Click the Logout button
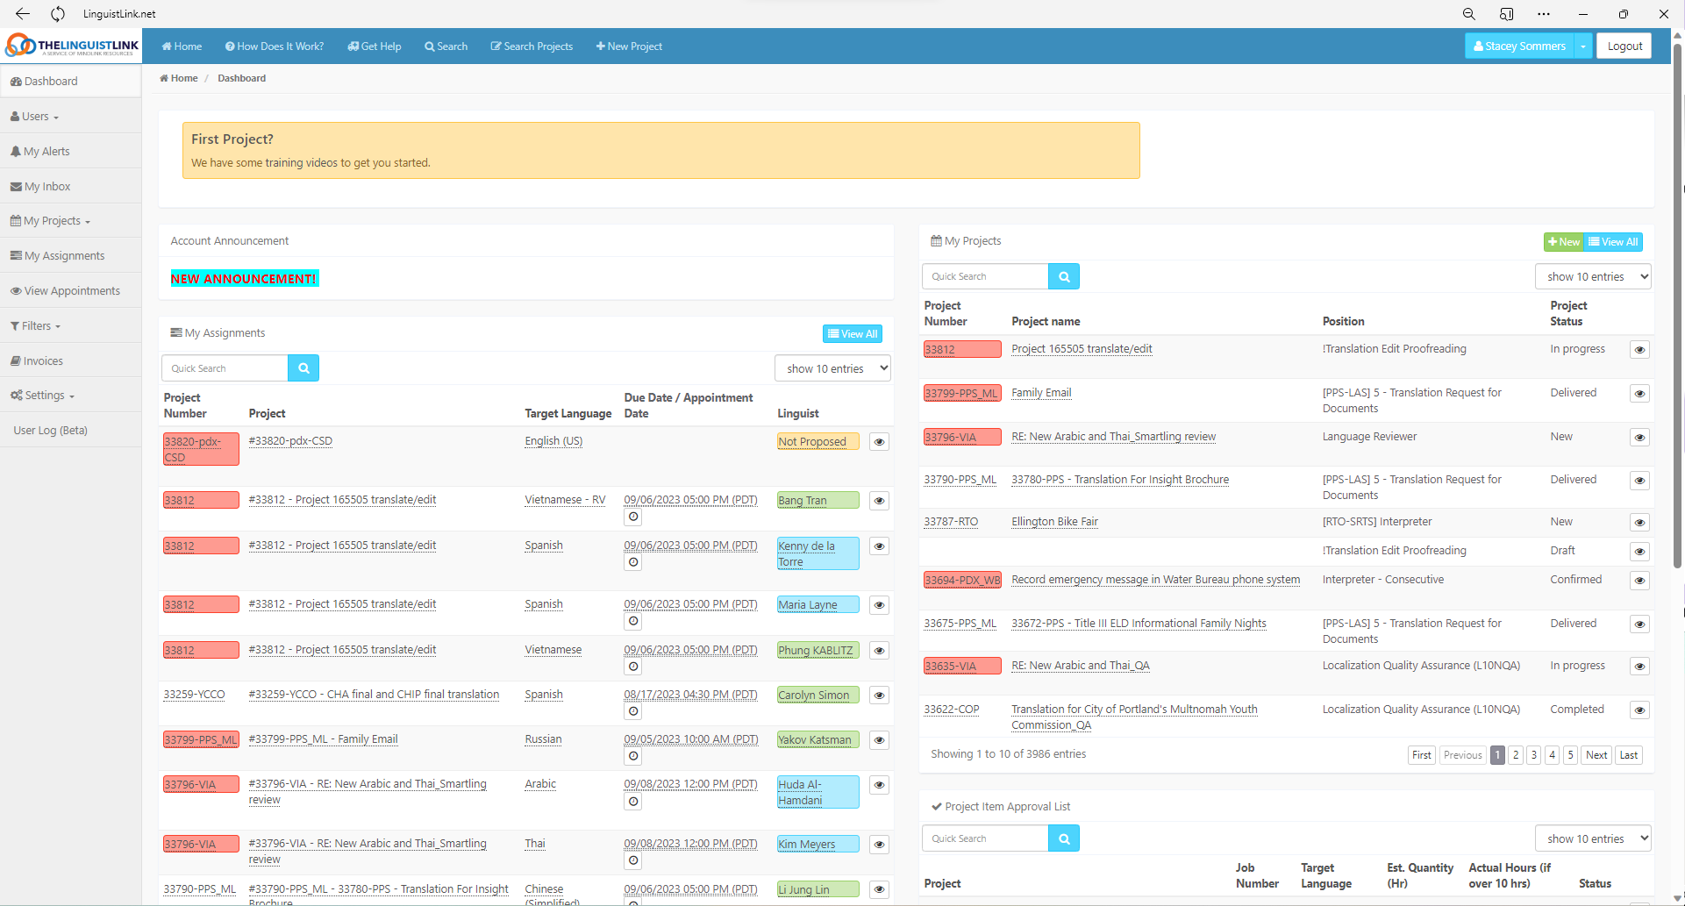The height and width of the screenshot is (906, 1685). point(1624,46)
